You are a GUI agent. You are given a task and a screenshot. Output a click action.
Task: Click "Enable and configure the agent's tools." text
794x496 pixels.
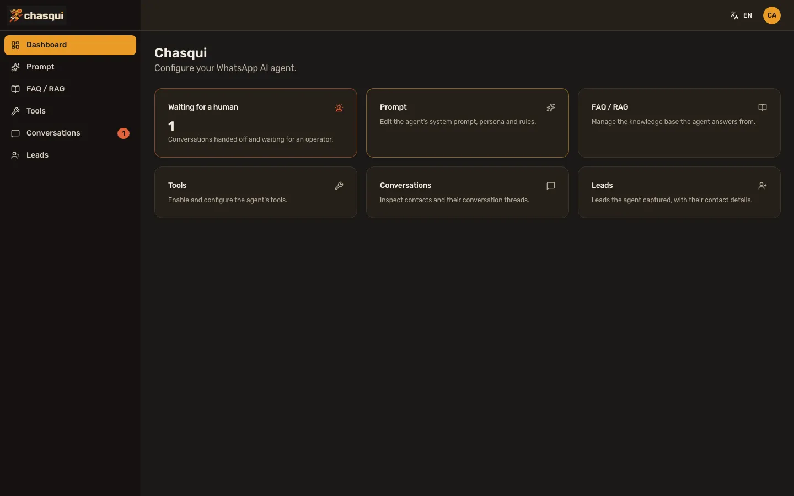tap(228, 200)
